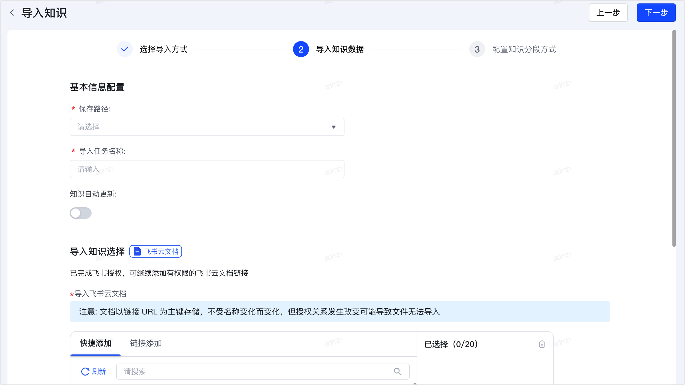Click the 保存路径 dropdown arrow

click(334, 127)
